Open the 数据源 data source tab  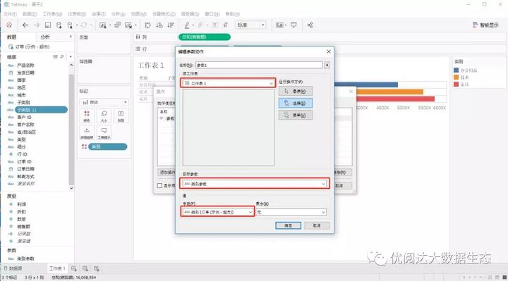13,268
